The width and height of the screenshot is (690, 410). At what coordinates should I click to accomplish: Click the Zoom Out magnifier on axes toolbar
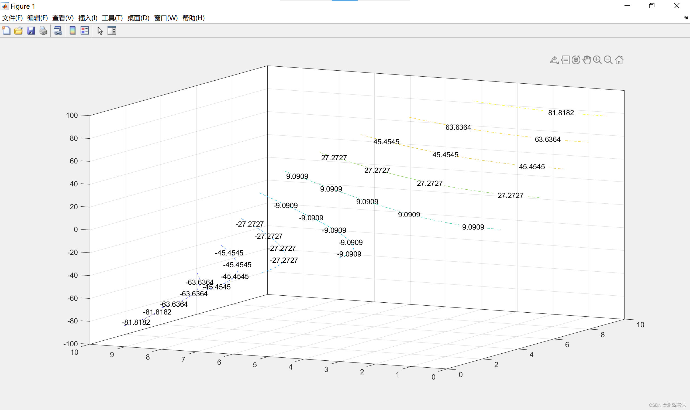(x=608, y=60)
